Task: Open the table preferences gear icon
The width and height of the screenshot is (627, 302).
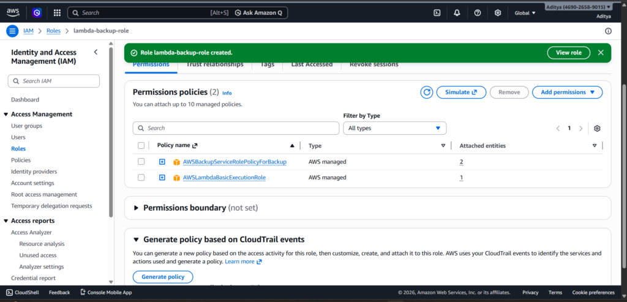Action: pyautogui.click(x=597, y=128)
